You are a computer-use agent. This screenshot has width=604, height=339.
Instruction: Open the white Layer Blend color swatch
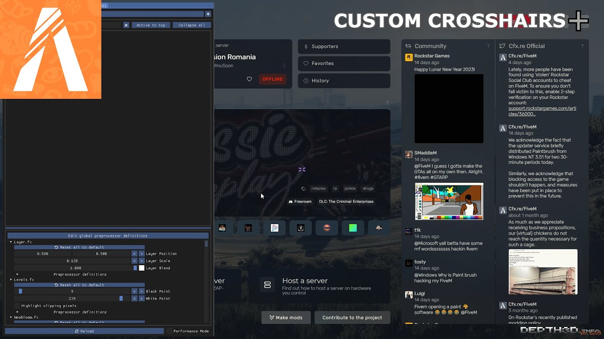point(141,268)
